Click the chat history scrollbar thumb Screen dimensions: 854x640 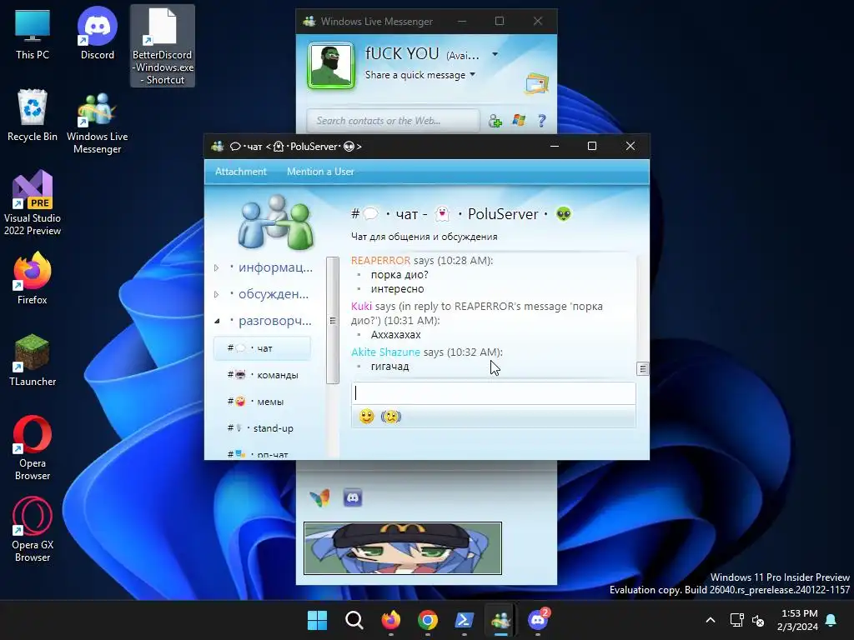click(x=643, y=369)
